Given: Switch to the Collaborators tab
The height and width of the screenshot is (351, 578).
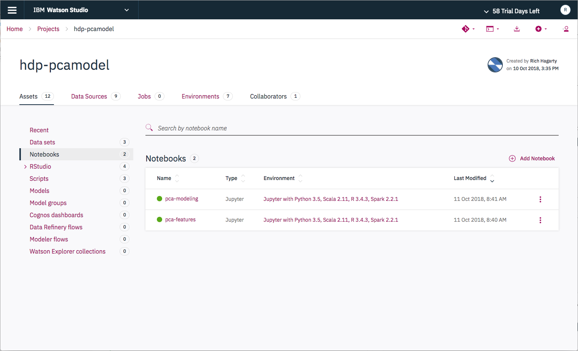Looking at the screenshot, I should [275, 96].
